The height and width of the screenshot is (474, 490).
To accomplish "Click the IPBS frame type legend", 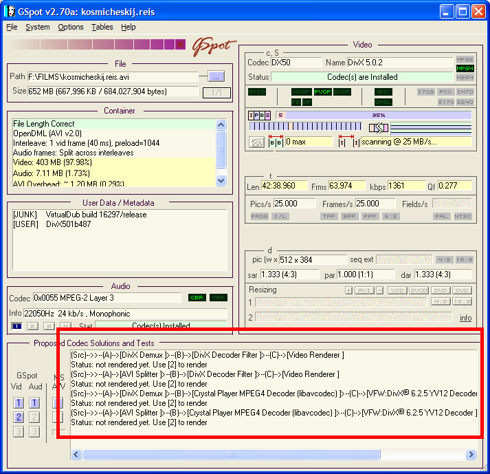I will (x=259, y=116).
